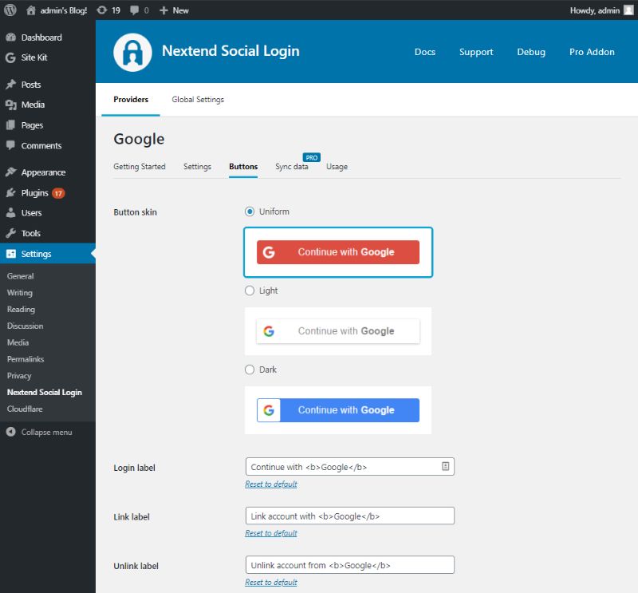Open Nextend Social Login submenu item
This screenshot has height=593, width=638.
tap(45, 392)
